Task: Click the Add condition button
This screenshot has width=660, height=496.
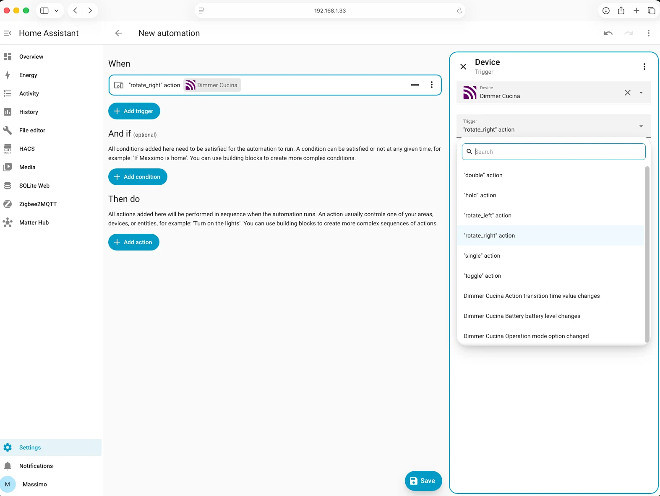Action: tap(138, 177)
